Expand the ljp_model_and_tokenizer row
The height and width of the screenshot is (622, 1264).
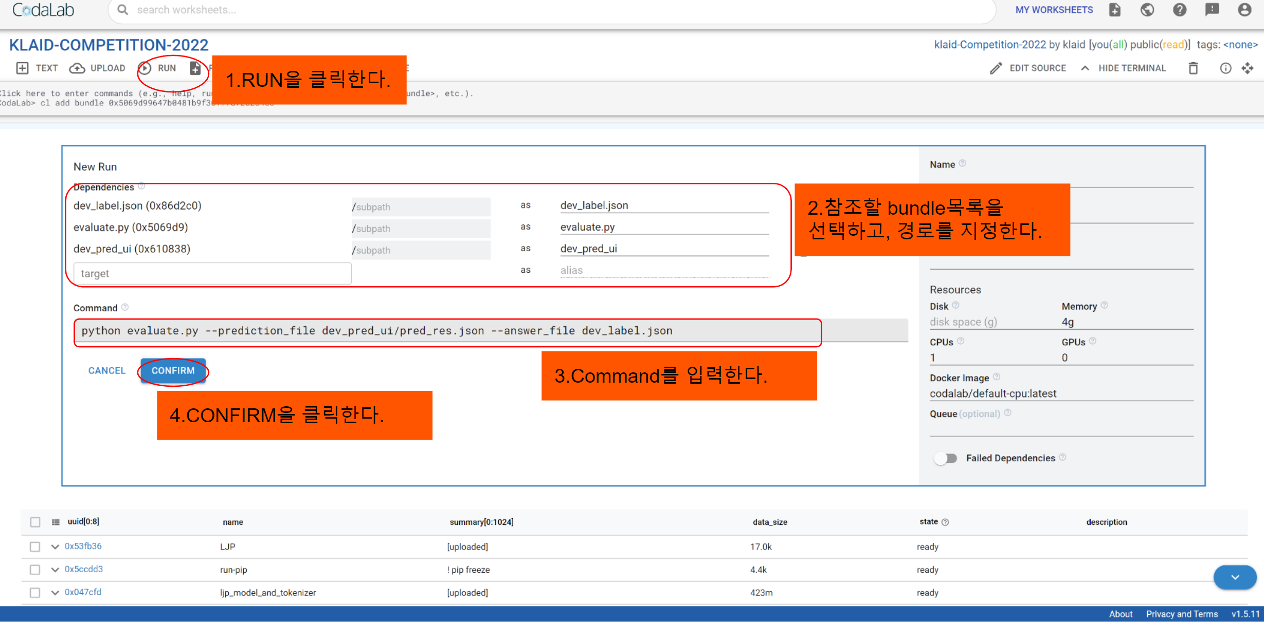tap(55, 592)
